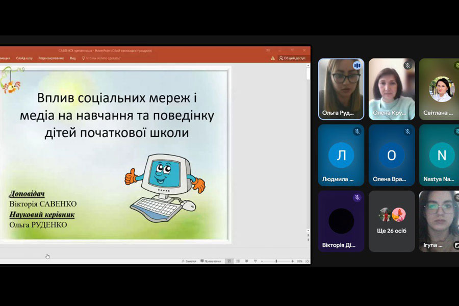Screen dimensions: 459x306
Task: Click the Світлана profile photo avatar
Action: pos(442,89)
